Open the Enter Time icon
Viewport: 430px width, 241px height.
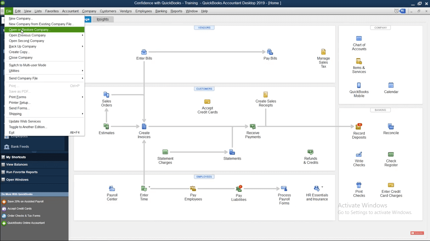[144, 188]
